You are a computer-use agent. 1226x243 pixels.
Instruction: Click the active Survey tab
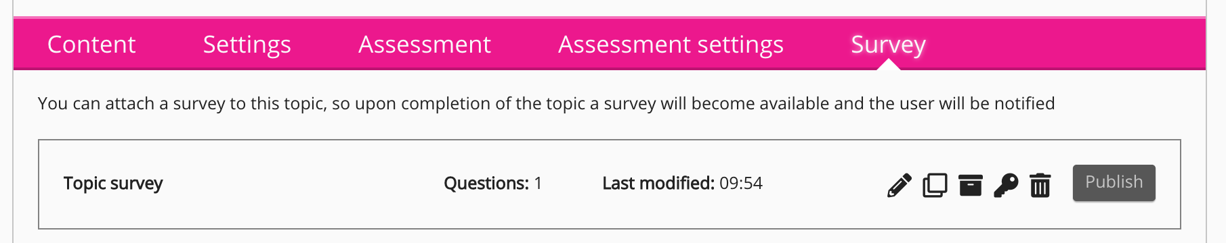888,45
